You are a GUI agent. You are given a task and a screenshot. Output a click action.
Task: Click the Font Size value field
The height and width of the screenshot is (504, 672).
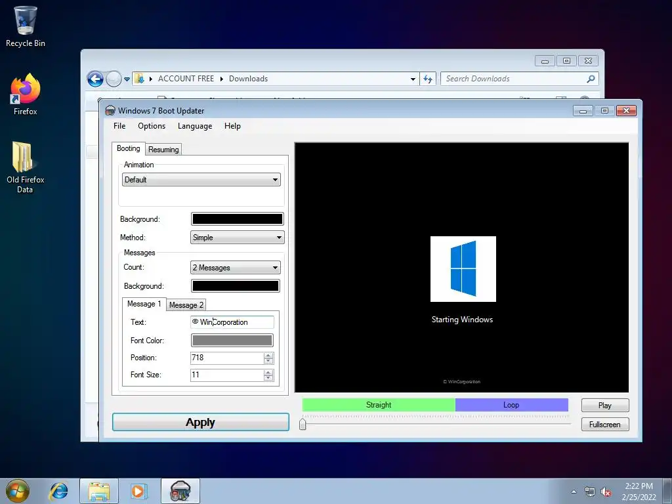point(227,375)
